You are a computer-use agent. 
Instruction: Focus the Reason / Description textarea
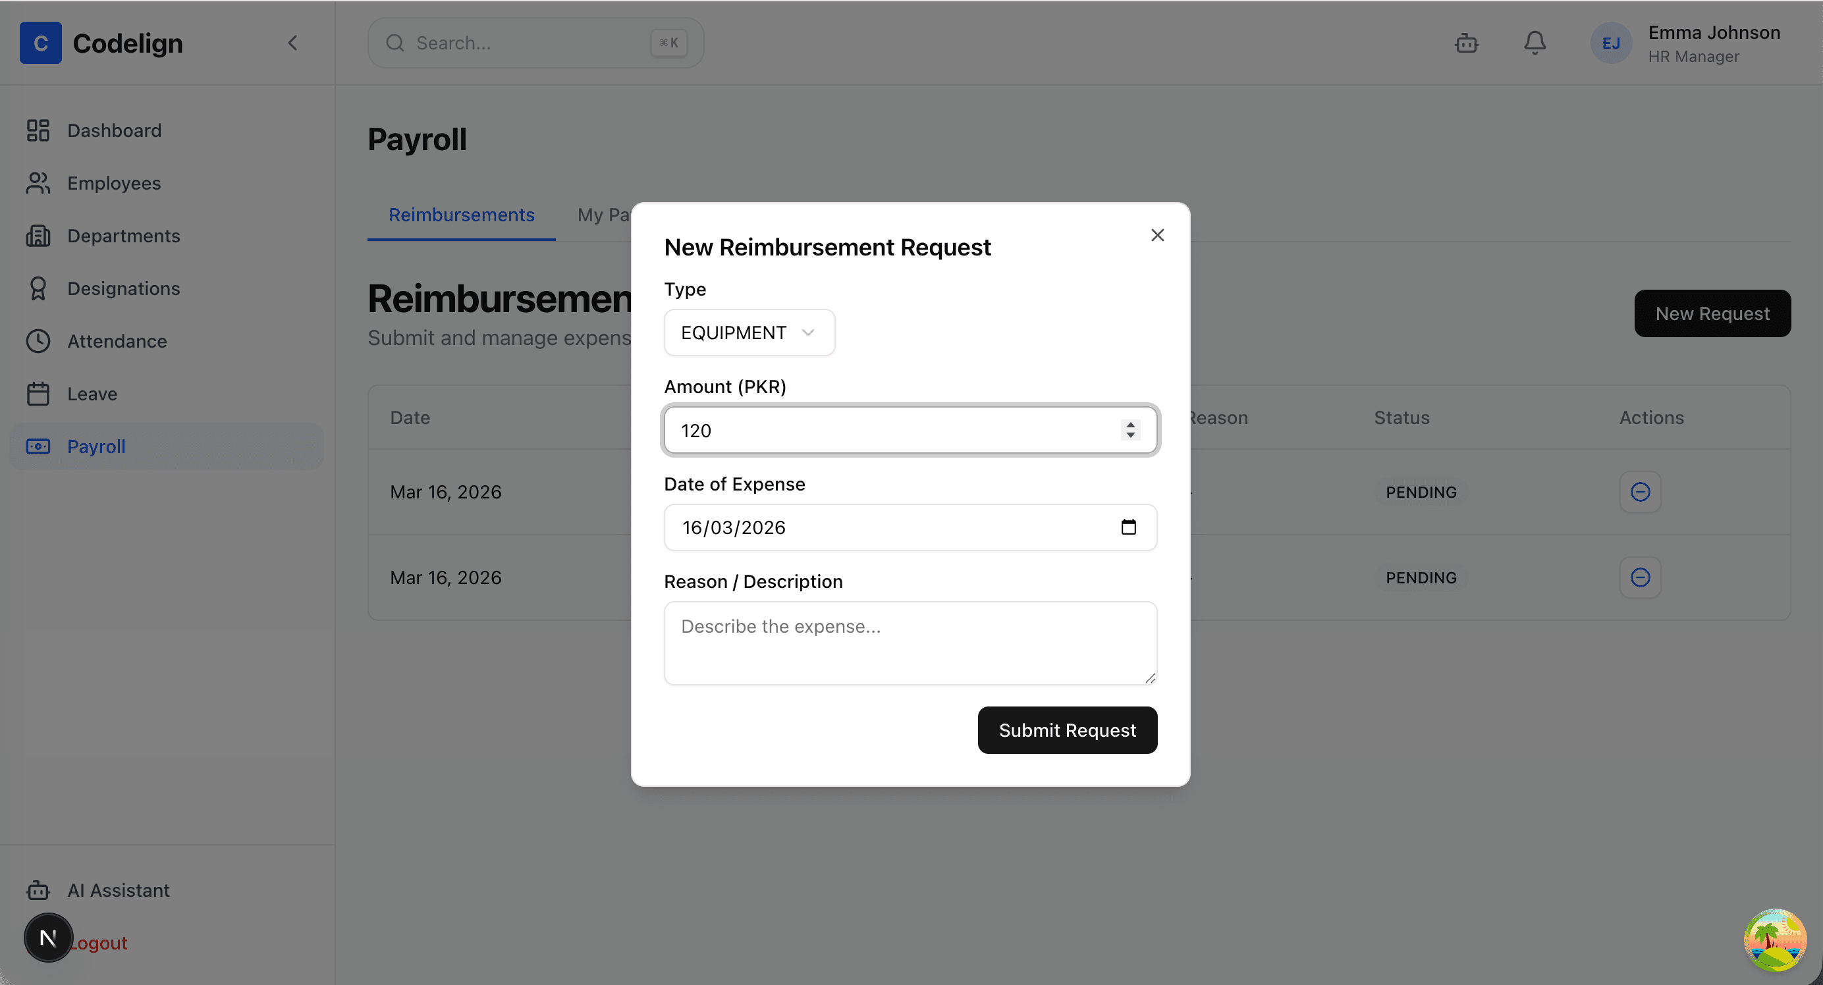coord(910,643)
